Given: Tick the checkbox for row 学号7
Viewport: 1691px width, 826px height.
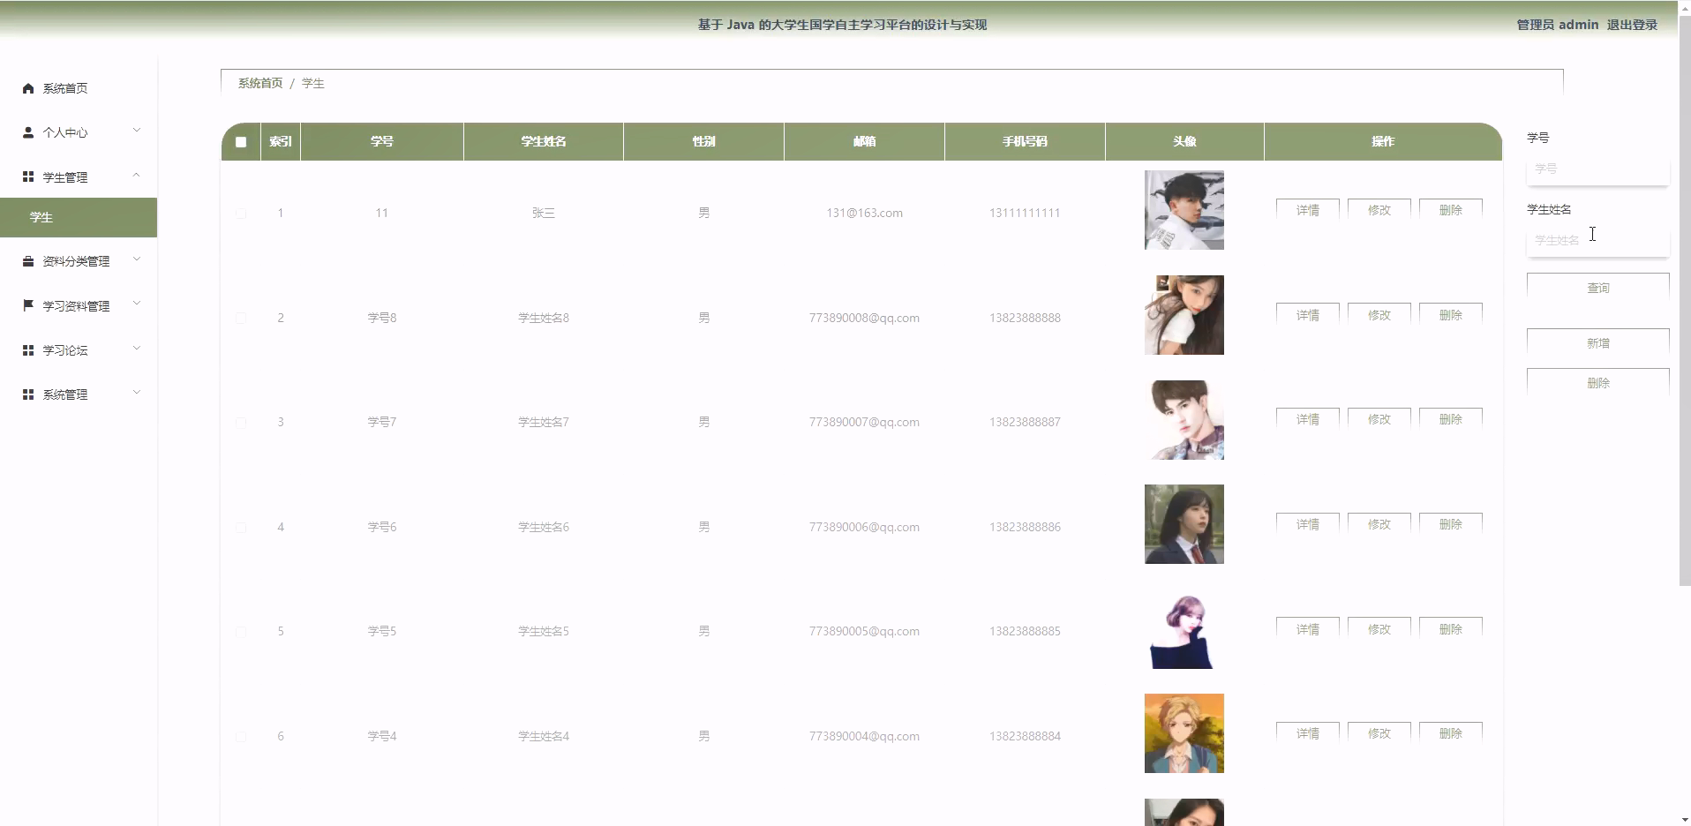Looking at the screenshot, I should (241, 423).
